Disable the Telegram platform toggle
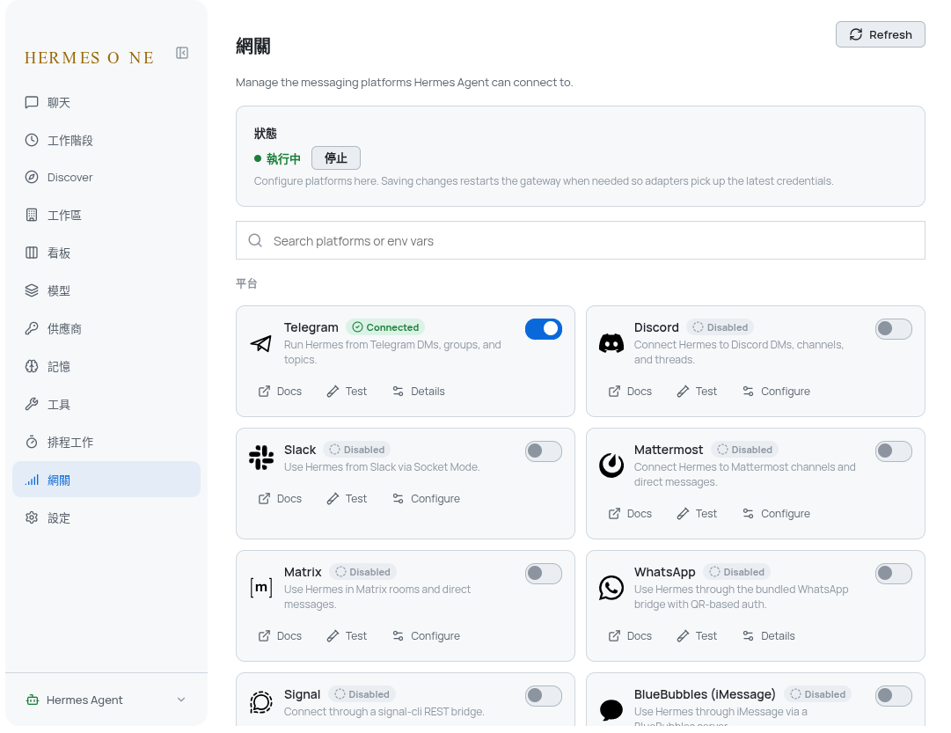 pyautogui.click(x=544, y=329)
